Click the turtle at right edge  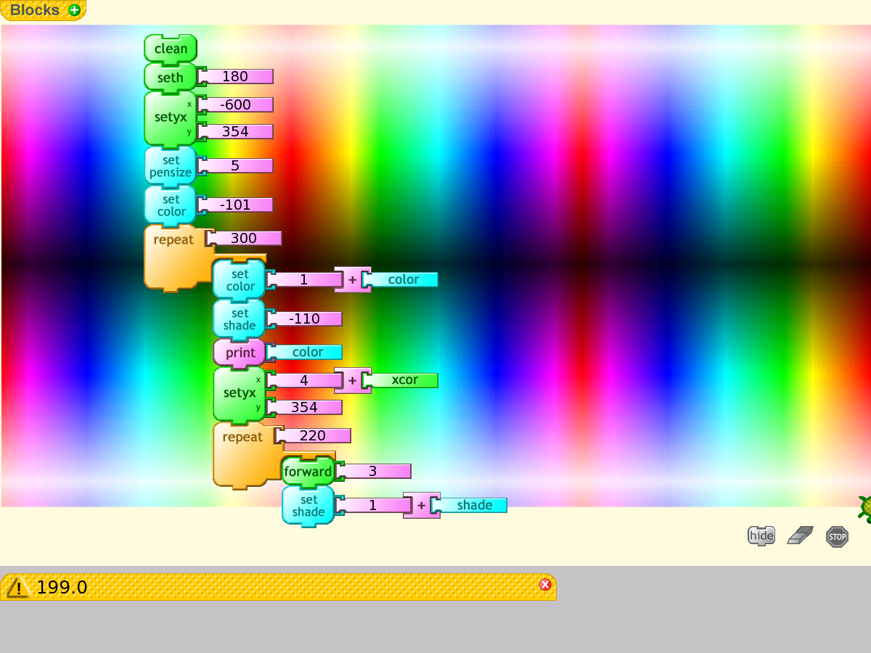865,507
